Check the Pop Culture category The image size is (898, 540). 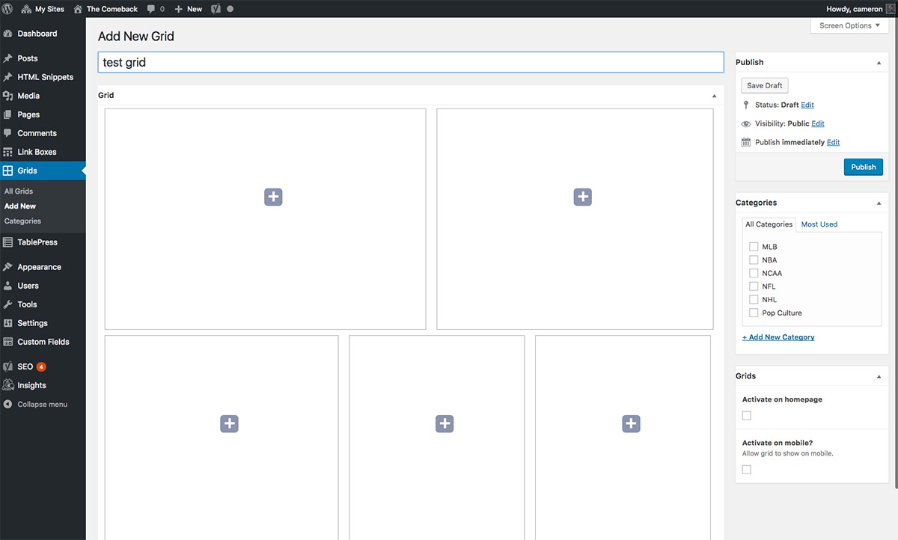click(754, 313)
